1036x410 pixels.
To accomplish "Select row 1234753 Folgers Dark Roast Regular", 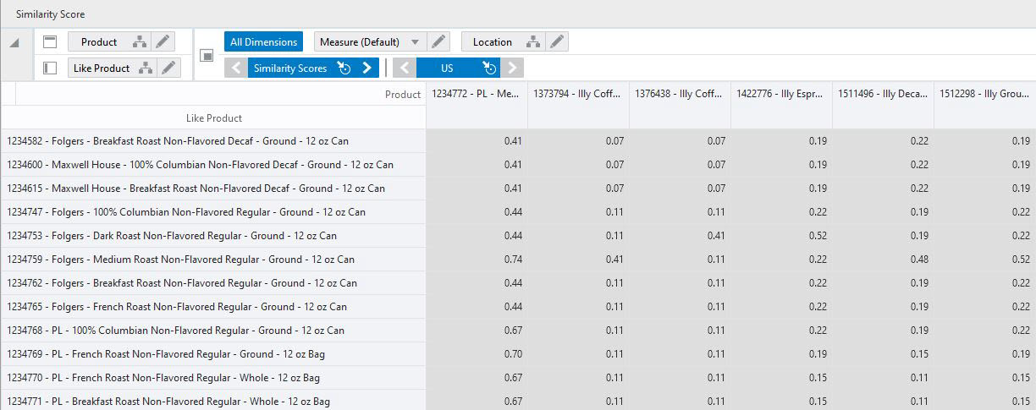I will [x=213, y=236].
